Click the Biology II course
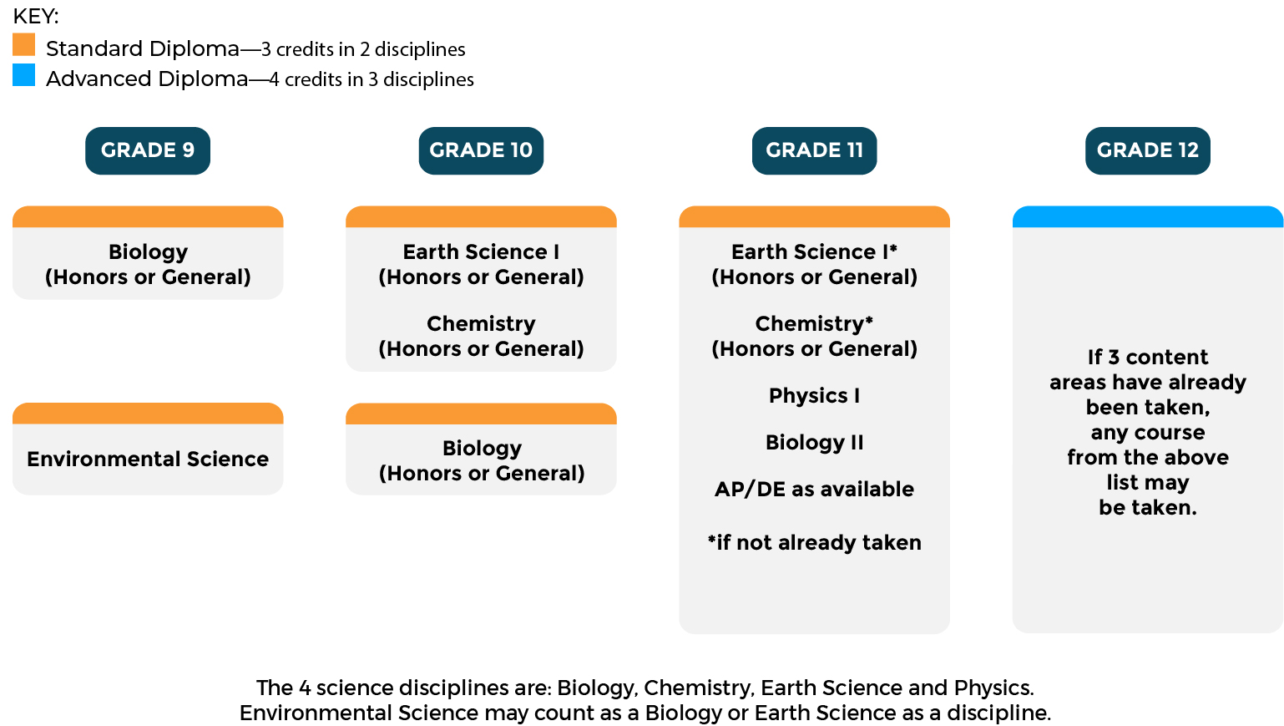Image resolution: width=1284 pixels, height=726 pixels. [x=814, y=442]
